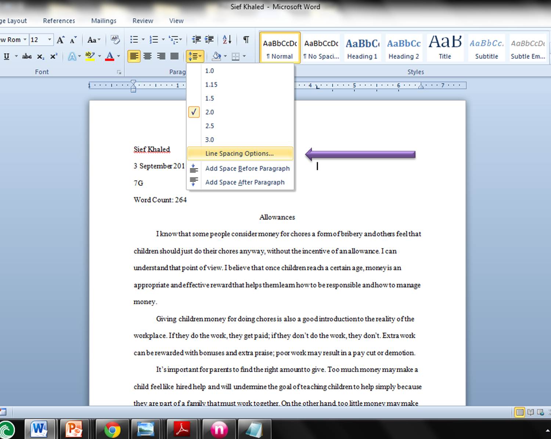Click the Decrease Indent icon
The height and width of the screenshot is (439, 551).
click(x=197, y=40)
